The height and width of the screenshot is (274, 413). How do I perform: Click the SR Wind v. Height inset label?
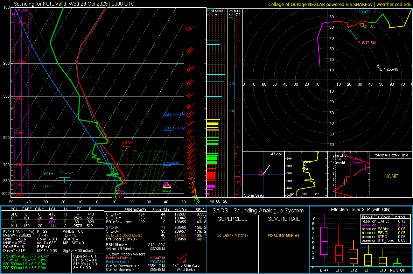point(341,159)
